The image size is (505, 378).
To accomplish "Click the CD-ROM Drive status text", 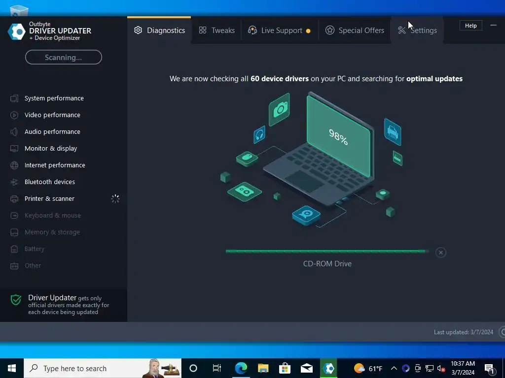I will (x=327, y=264).
